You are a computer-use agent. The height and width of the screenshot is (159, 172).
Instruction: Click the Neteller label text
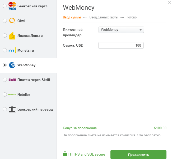tap(24, 95)
